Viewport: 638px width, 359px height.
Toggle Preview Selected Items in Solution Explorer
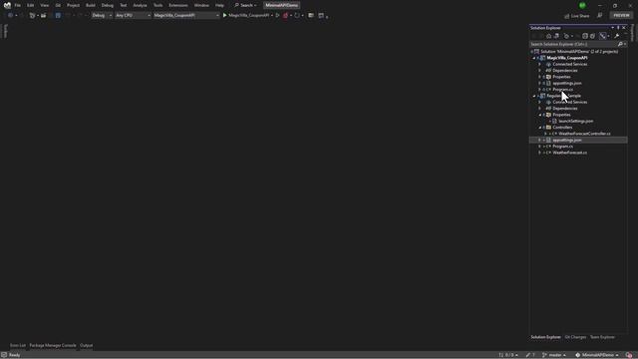click(603, 36)
